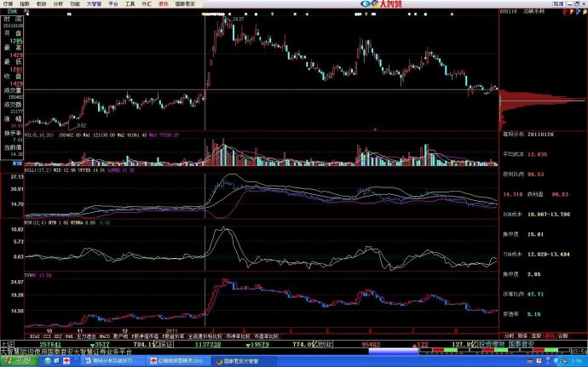This screenshot has height=367, width=588.
Task: Open the 行情 menu
Action: (x=8, y=3)
